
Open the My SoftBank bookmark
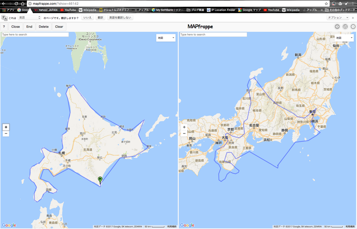[168, 10]
